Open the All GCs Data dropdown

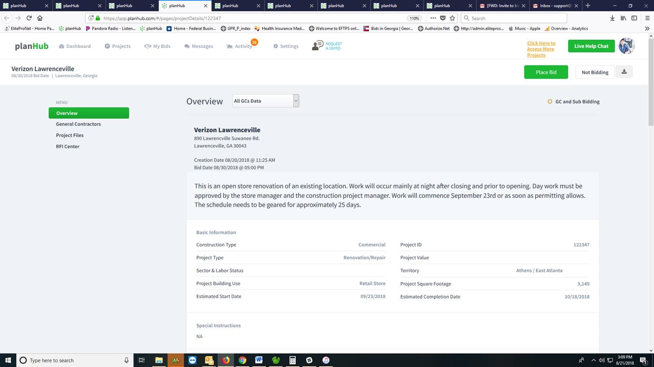266,101
